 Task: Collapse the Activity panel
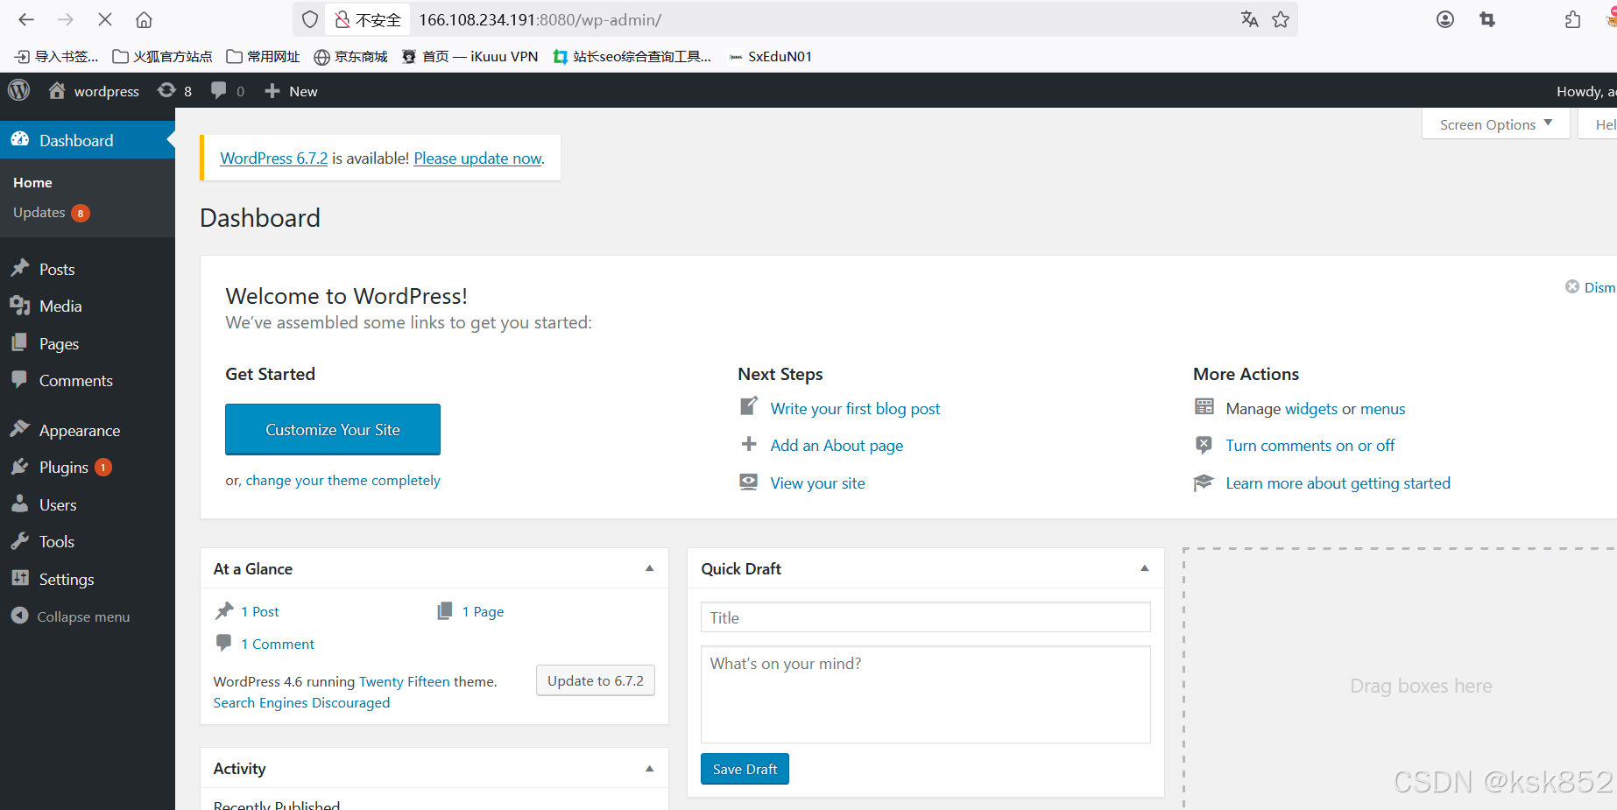tap(650, 769)
